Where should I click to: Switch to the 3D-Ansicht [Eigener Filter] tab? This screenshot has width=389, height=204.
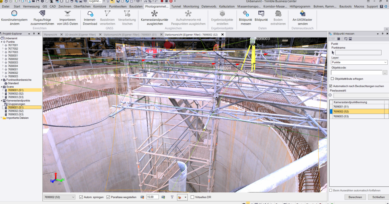80,35
